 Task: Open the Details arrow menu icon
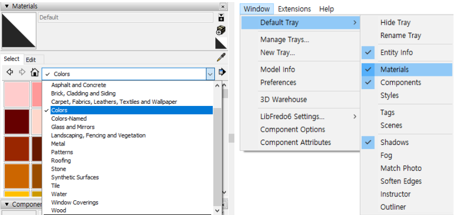[x=222, y=72]
